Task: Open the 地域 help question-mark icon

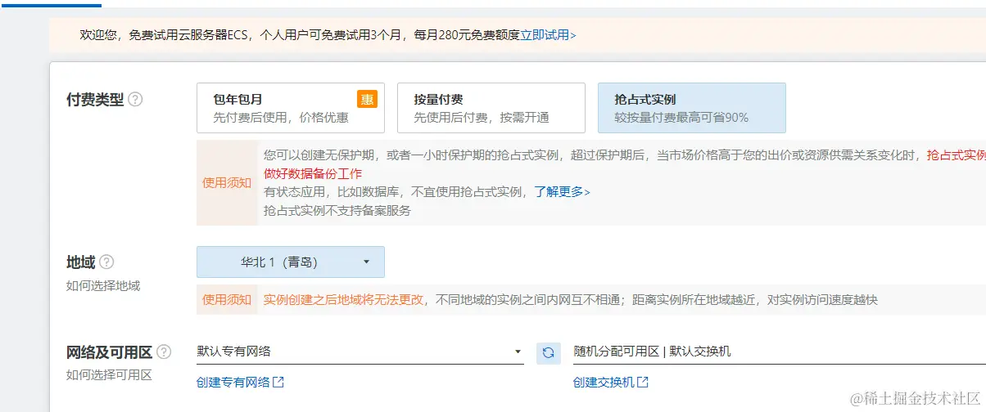Action: [x=106, y=262]
